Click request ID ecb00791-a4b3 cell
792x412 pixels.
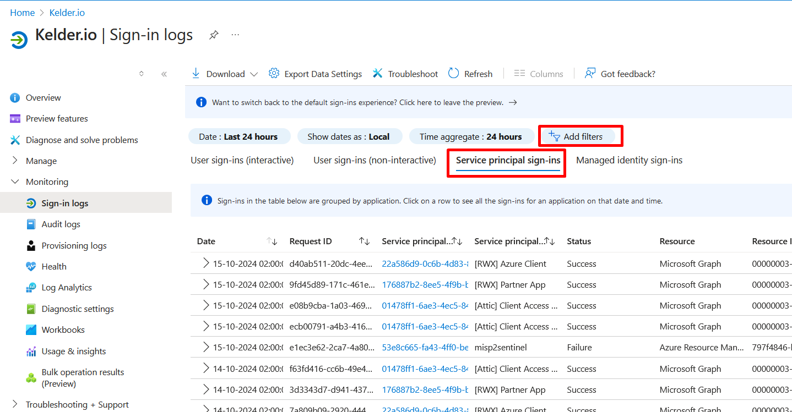click(x=331, y=326)
